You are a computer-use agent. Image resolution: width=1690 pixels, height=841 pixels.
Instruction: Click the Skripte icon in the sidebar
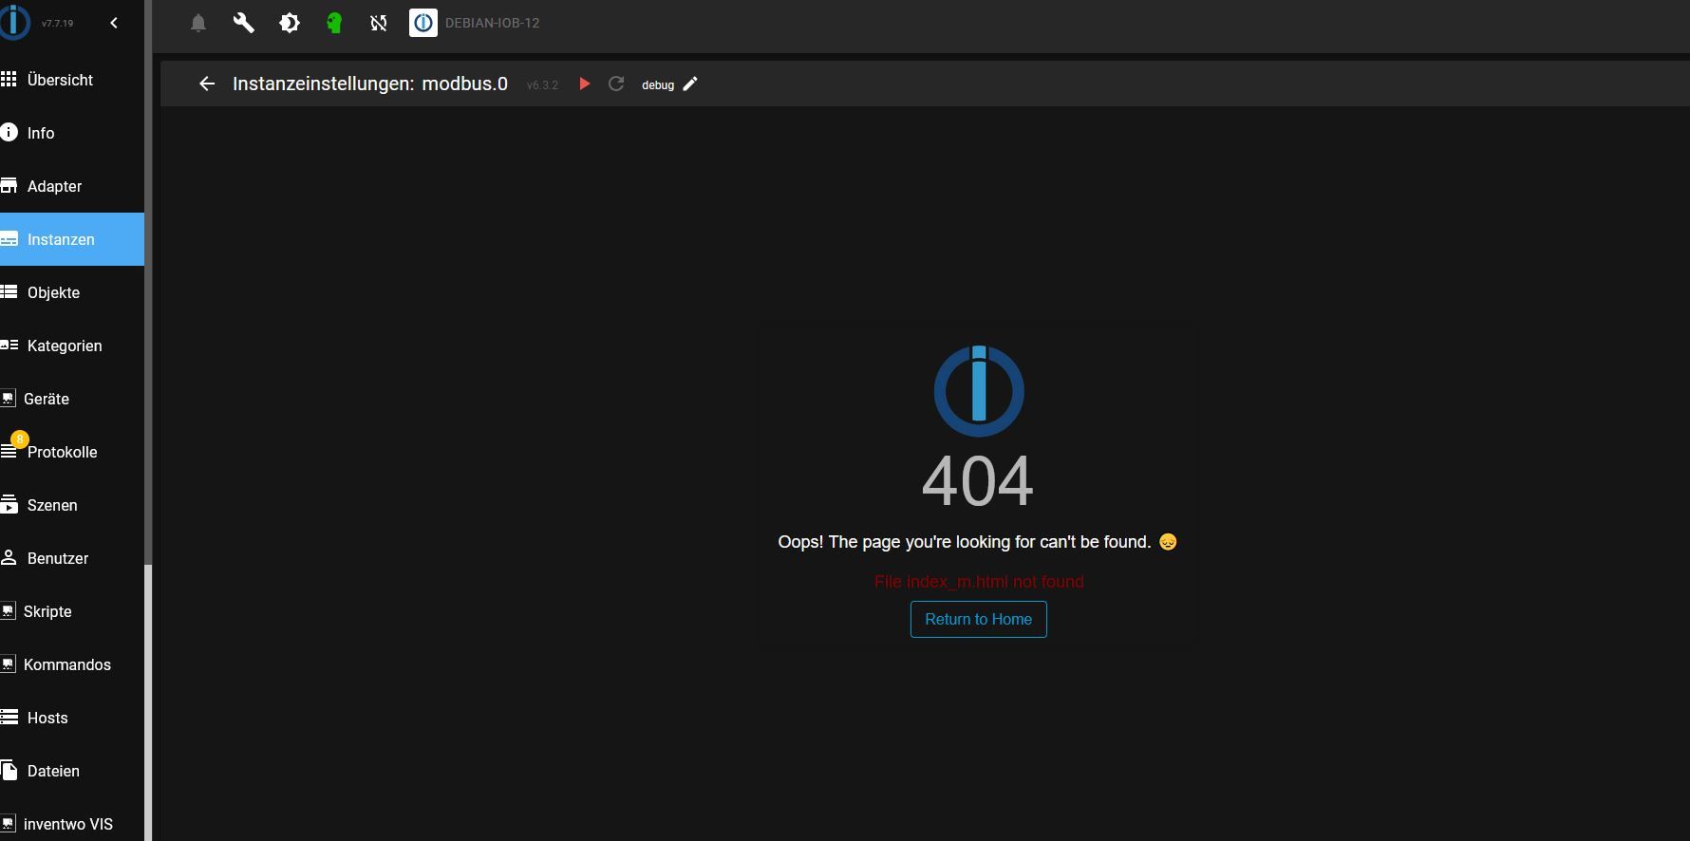tap(8, 611)
